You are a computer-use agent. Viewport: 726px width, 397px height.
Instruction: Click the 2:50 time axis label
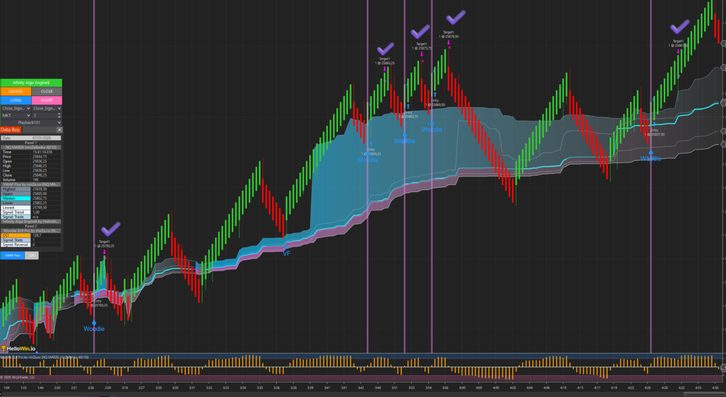pos(108,387)
